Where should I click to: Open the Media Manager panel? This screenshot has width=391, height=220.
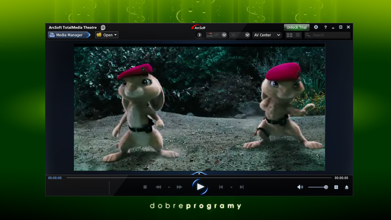click(69, 35)
